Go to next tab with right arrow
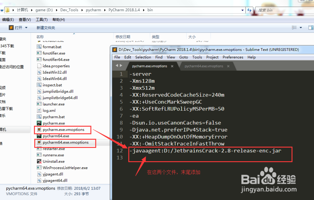Screen dimensions: 314x200 (121, 66)
